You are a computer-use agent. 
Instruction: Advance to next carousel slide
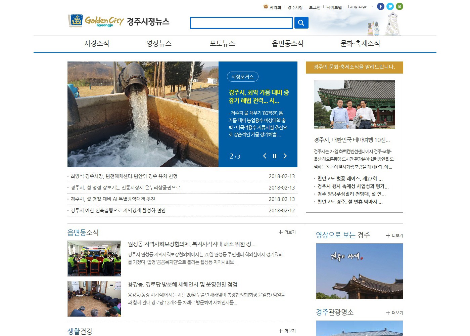pyautogui.click(x=285, y=156)
